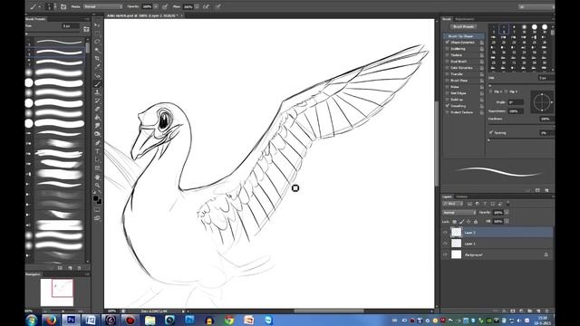Select the Brush tool in toolbox
This screenshot has height=326, width=580.
click(x=97, y=84)
